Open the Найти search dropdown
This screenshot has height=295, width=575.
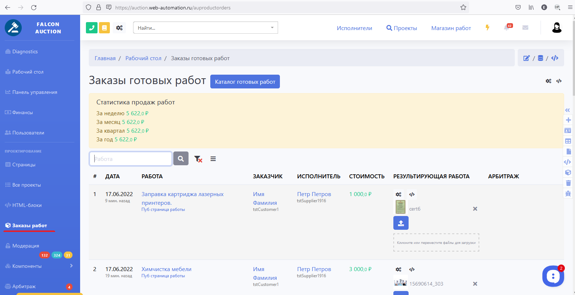click(205, 28)
